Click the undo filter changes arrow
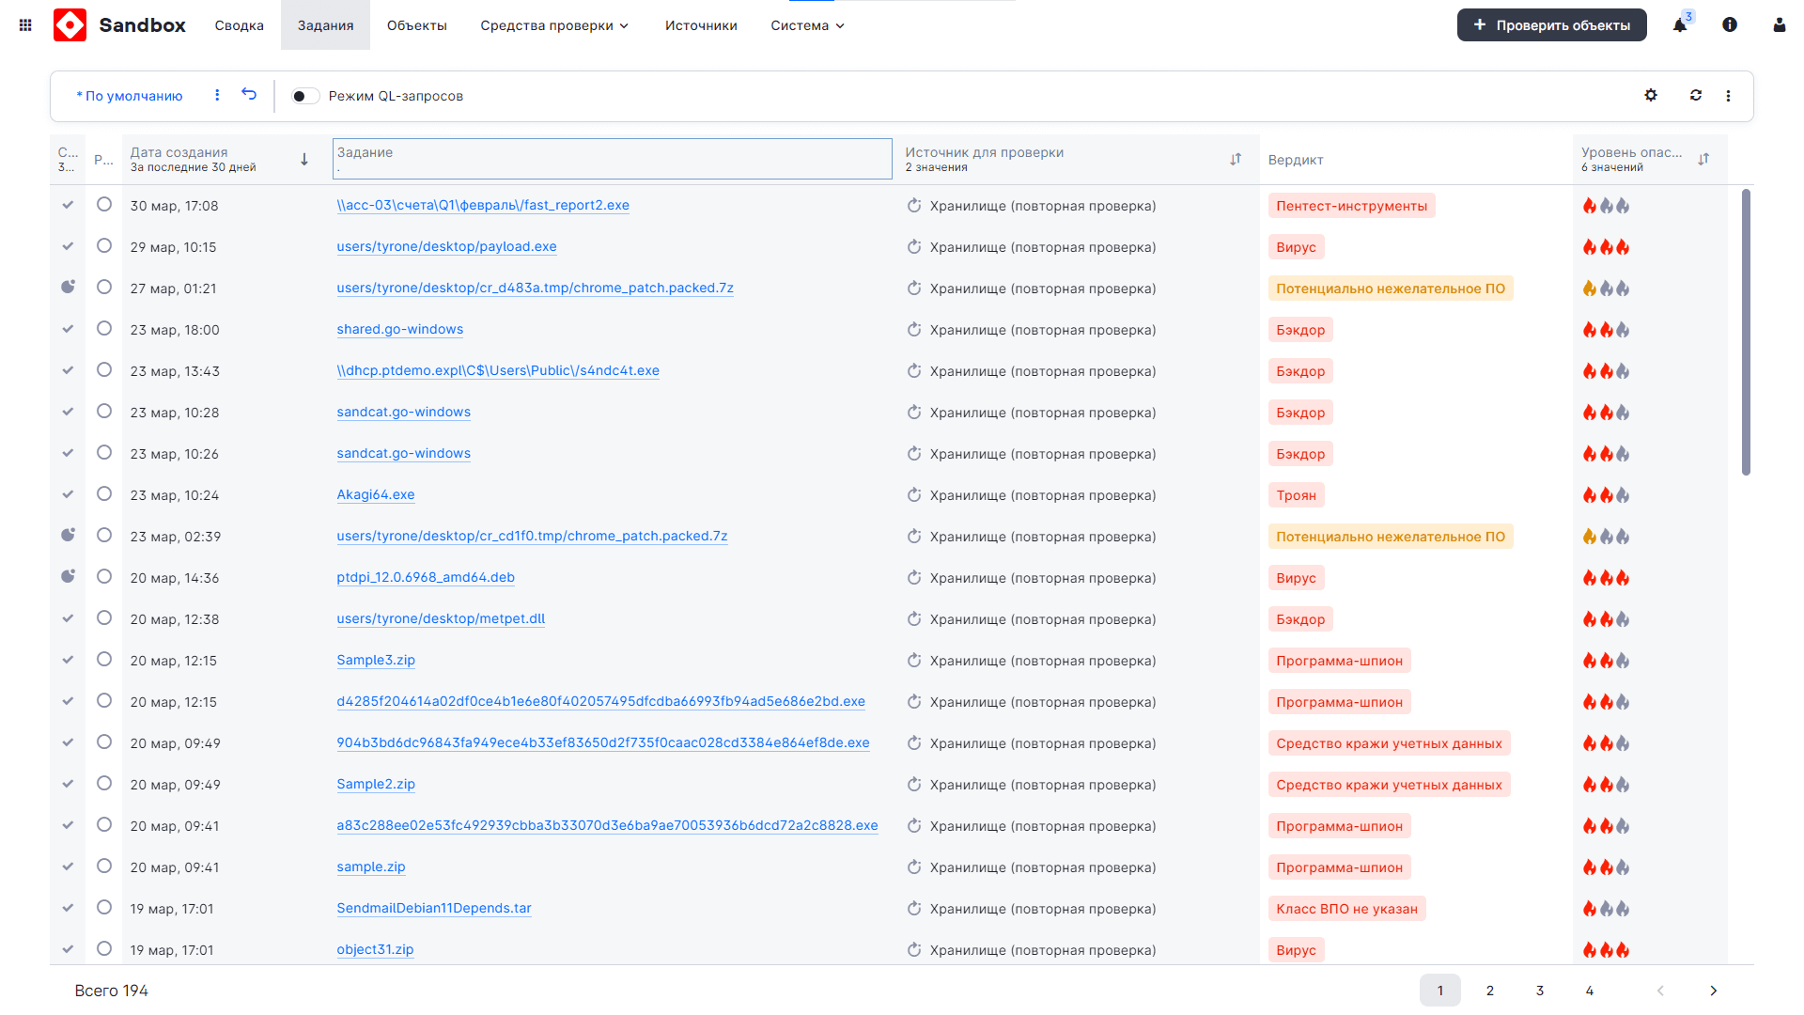Viewport: 1804px width, 1015px height. coord(249,94)
